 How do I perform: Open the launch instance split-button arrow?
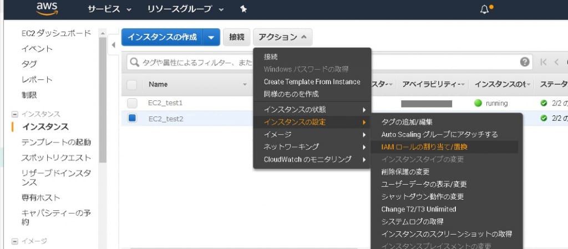tap(211, 37)
